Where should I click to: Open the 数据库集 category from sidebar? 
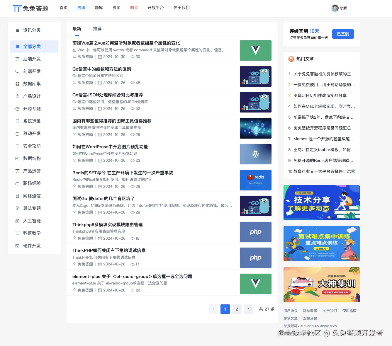click(x=17, y=83)
